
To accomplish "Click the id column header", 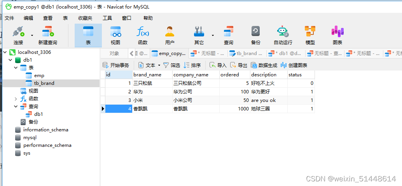I will 119,75.
